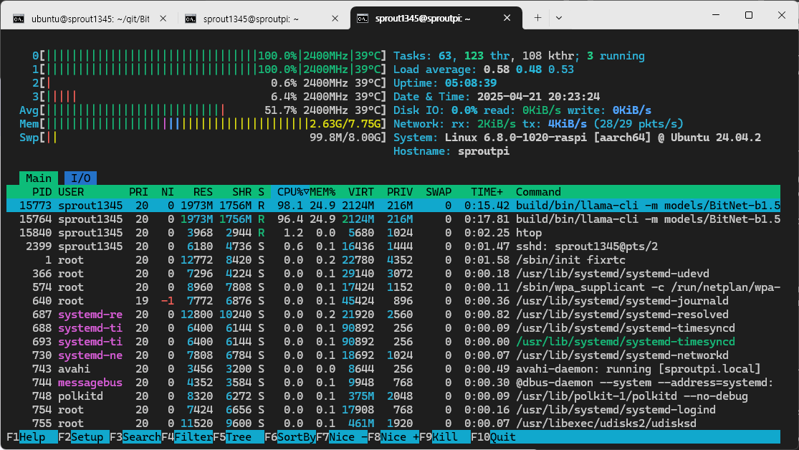Open F2 Setup in function bar
This screenshot has height=450, width=799.
84,437
